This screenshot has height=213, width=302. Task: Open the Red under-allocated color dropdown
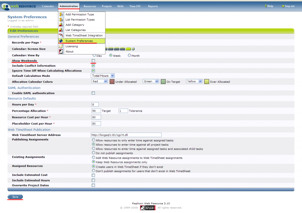(99, 81)
